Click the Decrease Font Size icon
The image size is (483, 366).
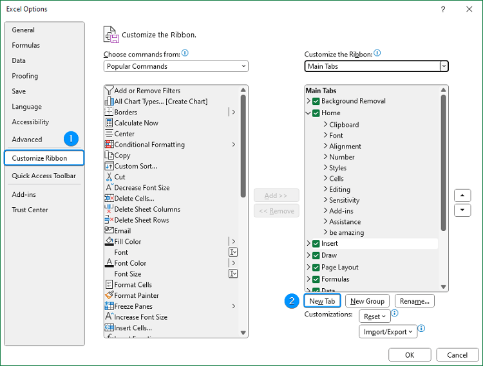pos(109,188)
